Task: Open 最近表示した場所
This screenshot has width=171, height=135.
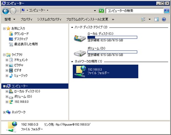Action: [26, 44]
